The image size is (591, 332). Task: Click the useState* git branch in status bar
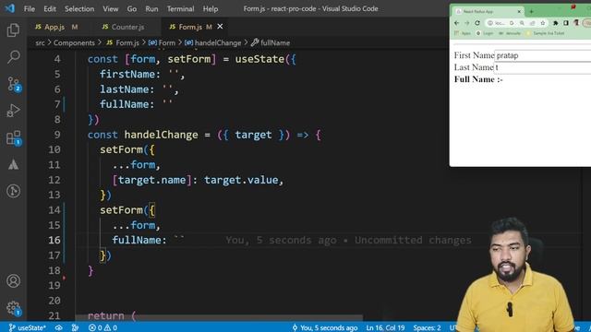point(27,327)
